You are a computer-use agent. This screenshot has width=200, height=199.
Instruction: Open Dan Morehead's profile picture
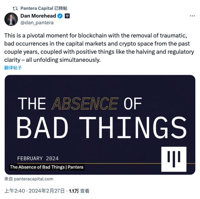11,19
